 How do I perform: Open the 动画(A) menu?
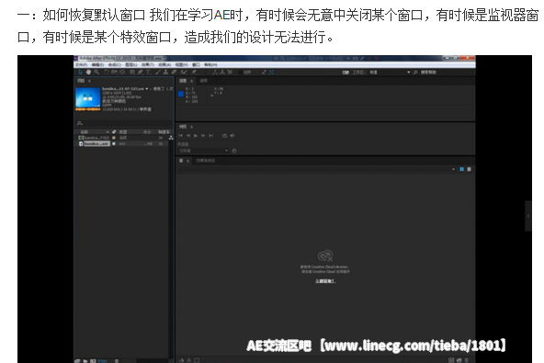click(164, 65)
